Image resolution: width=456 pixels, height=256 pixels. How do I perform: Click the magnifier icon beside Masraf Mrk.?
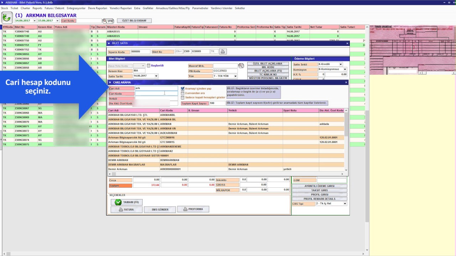[x=241, y=66]
